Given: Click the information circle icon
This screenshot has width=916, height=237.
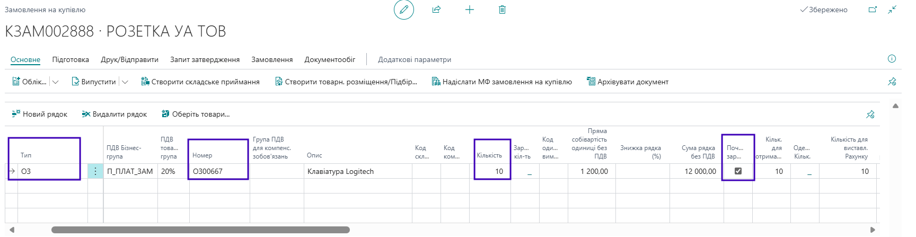Looking at the screenshot, I should click(x=892, y=59).
